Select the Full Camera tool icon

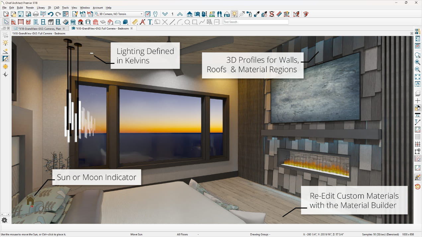[197, 14]
